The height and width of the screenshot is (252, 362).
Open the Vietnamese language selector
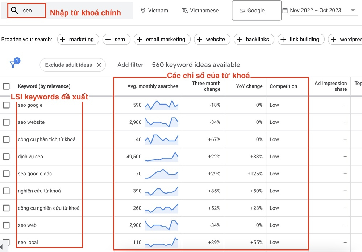click(x=200, y=11)
